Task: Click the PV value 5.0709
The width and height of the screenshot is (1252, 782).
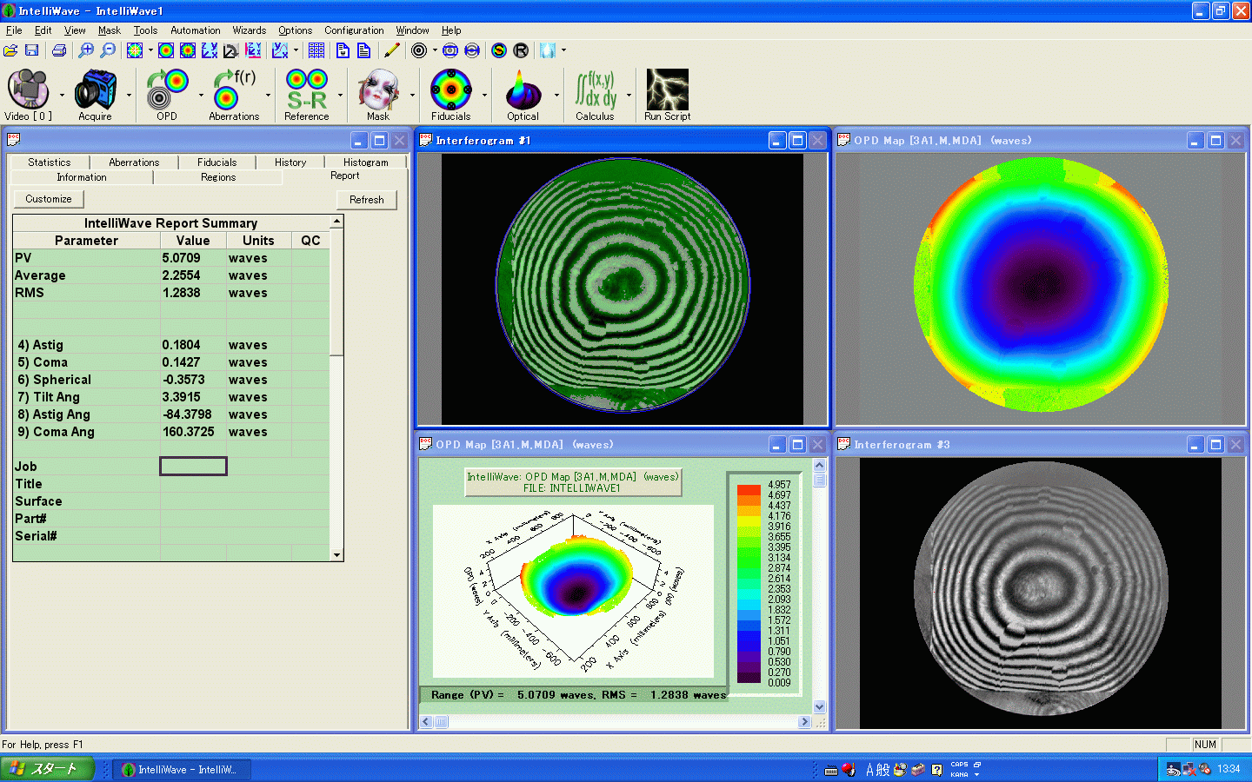Action: tap(182, 258)
